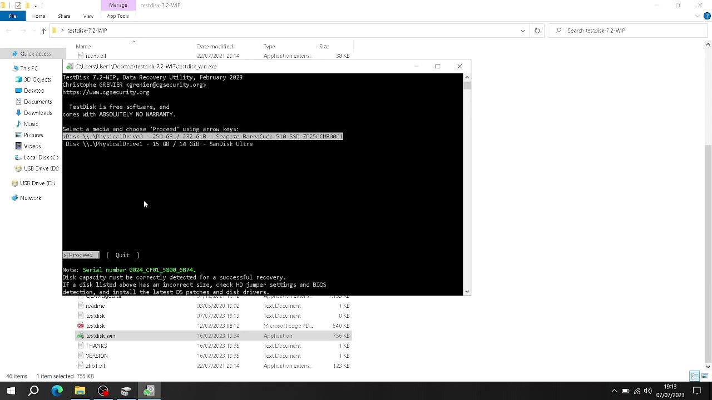Open Desktop in navigation pane
This screenshot has width=712, height=400.
(34, 91)
